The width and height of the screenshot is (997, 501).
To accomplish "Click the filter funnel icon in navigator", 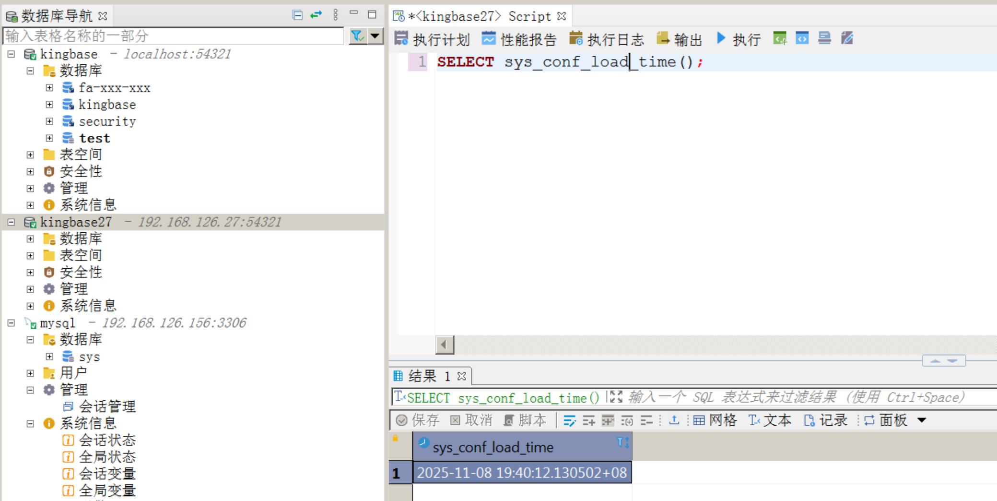I will pos(357,36).
